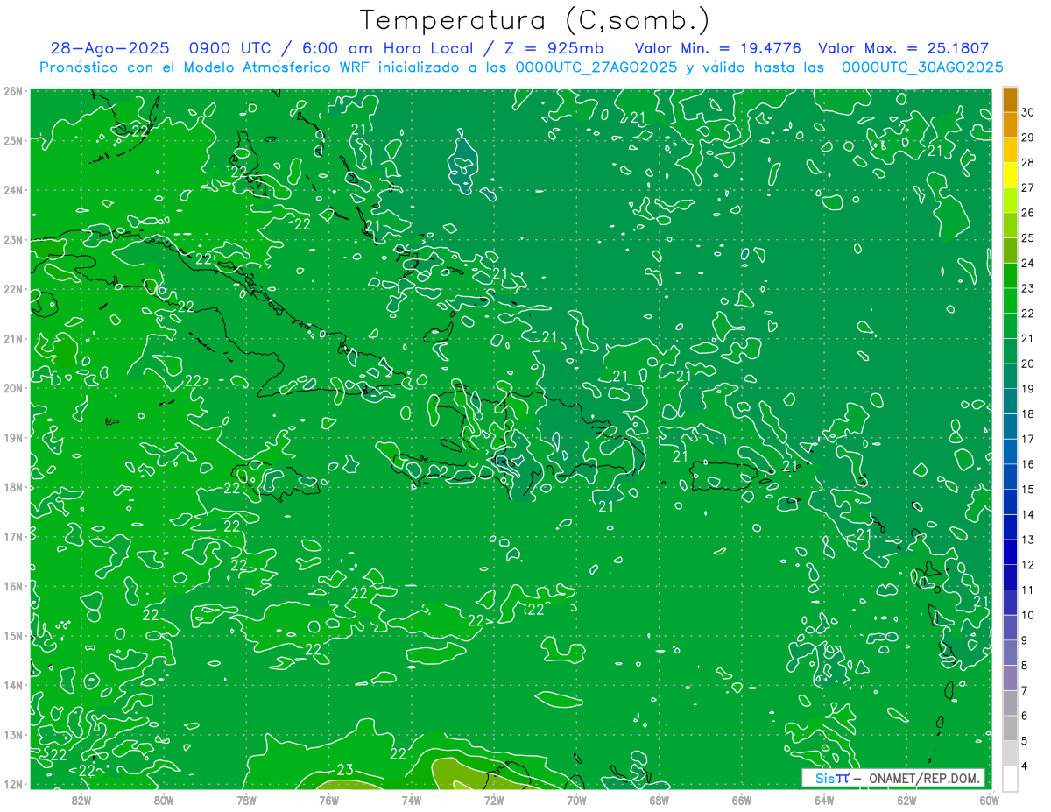
Task: Click the "19" label on color scale
Action: click(x=1027, y=388)
